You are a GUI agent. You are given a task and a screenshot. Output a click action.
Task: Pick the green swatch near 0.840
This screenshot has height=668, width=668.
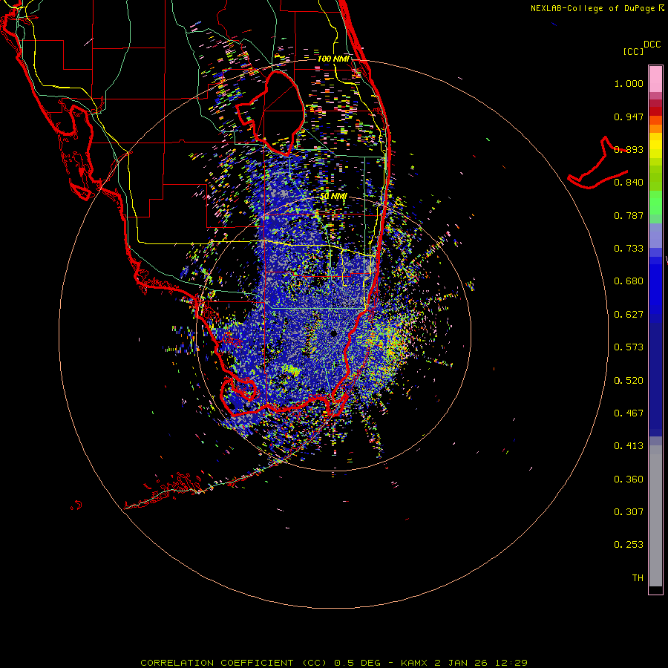point(655,178)
